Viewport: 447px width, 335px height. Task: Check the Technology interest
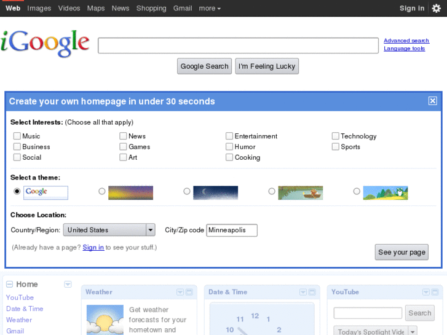point(336,136)
